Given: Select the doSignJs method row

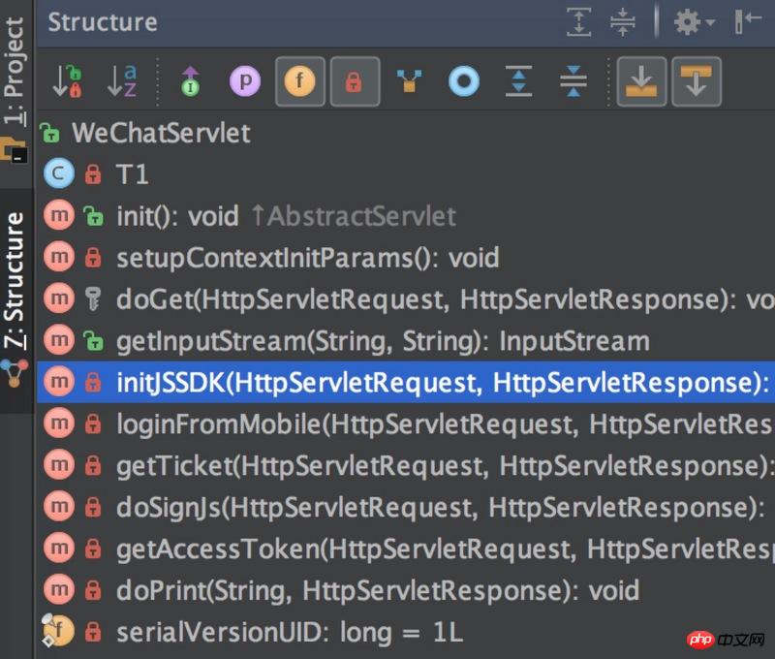Looking at the screenshot, I should tap(406, 506).
